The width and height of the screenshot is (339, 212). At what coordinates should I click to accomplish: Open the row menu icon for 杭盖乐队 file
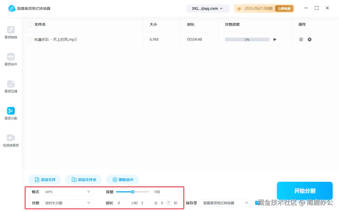pyautogui.click(x=301, y=39)
